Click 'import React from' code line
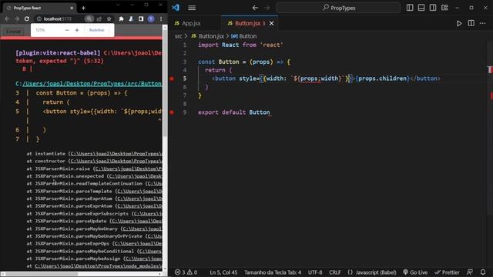493x277 pixels. (240, 45)
